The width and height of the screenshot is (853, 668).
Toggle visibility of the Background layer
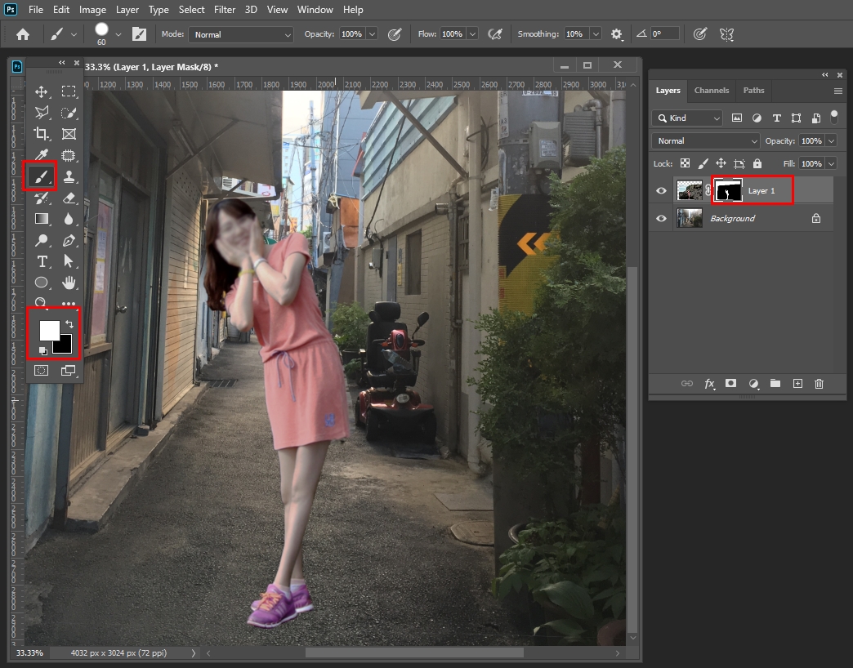click(x=661, y=218)
